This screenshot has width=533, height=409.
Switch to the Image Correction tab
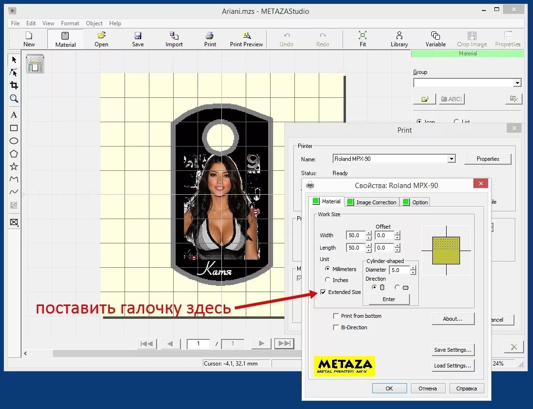point(372,202)
